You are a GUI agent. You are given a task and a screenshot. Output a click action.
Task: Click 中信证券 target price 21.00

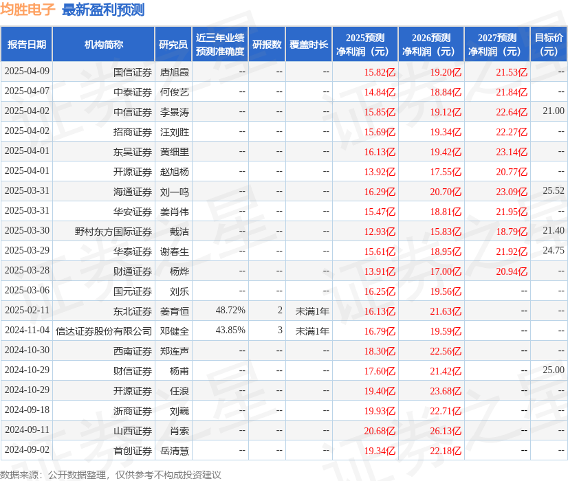[554, 111]
